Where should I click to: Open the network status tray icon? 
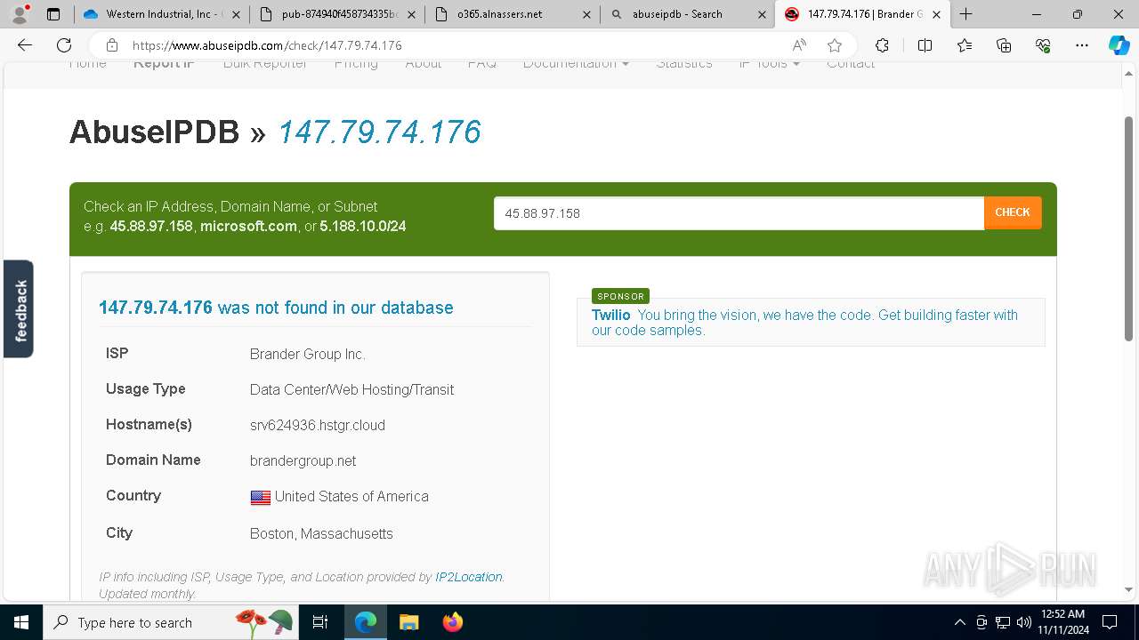(x=1003, y=622)
